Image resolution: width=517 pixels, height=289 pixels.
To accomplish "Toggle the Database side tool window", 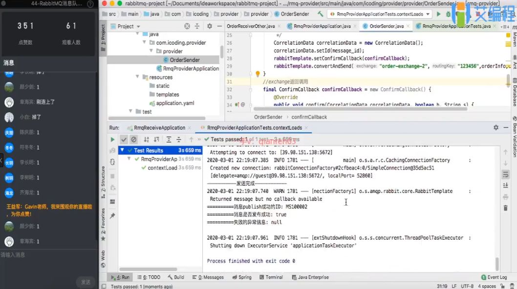I will click(515, 93).
